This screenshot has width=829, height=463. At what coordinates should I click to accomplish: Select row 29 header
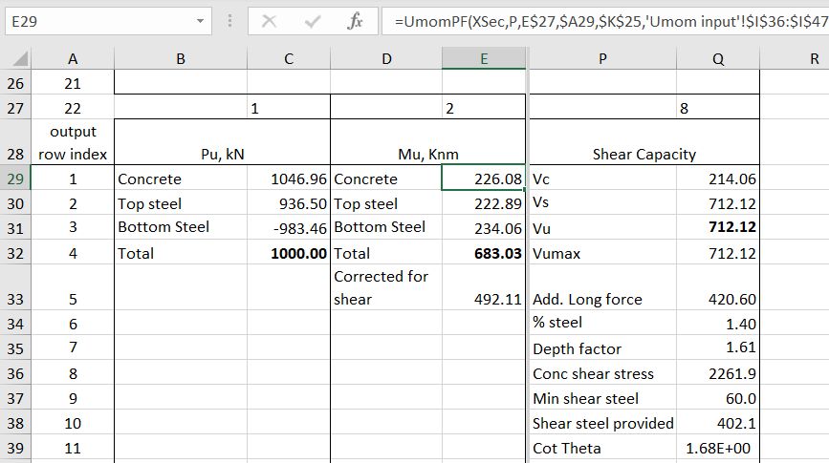click(16, 179)
